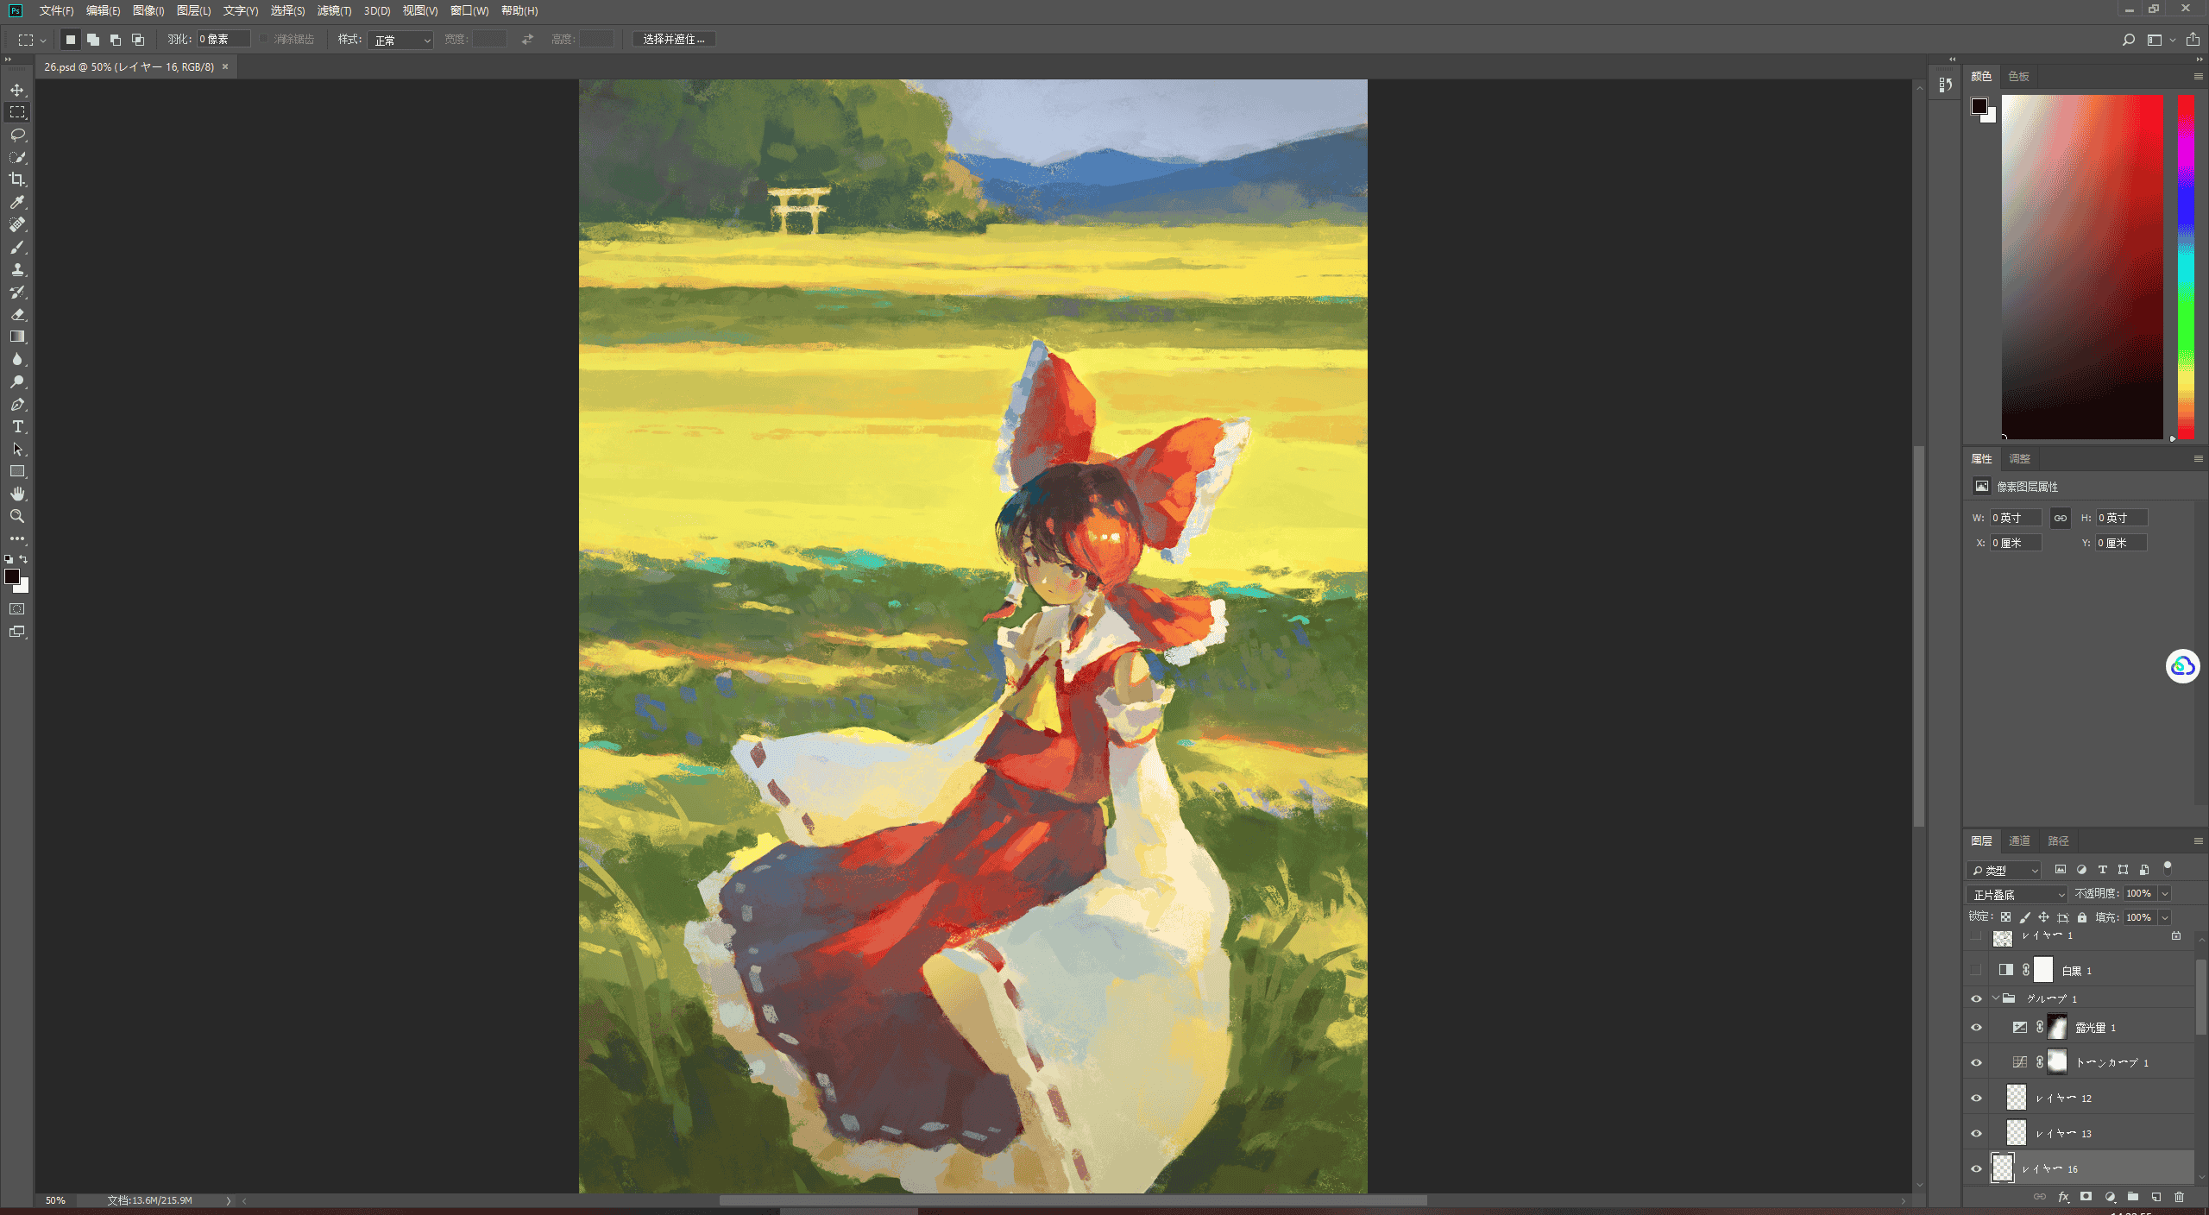Open the 图像 (Image) menu
This screenshot has width=2209, height=1215.
tap(148, 10)
